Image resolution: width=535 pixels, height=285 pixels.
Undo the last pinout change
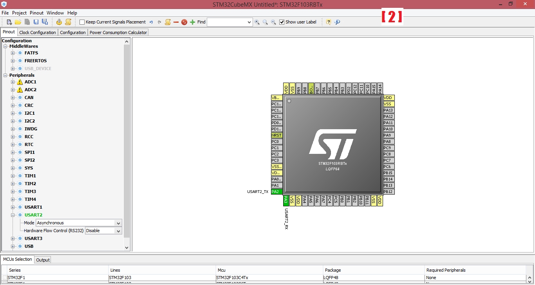coord(152,22)
